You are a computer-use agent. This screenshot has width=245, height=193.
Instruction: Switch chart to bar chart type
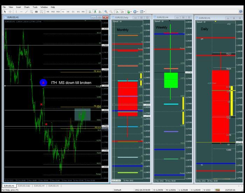click(x=90, y=12)
